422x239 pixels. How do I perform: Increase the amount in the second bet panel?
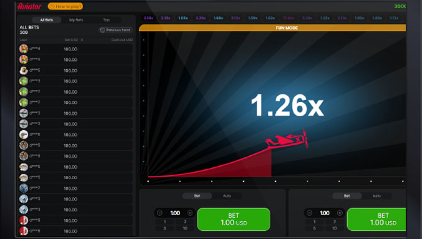coord(339,213)
